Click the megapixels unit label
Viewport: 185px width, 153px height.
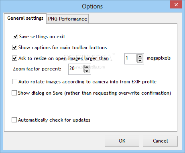(159, 58)
